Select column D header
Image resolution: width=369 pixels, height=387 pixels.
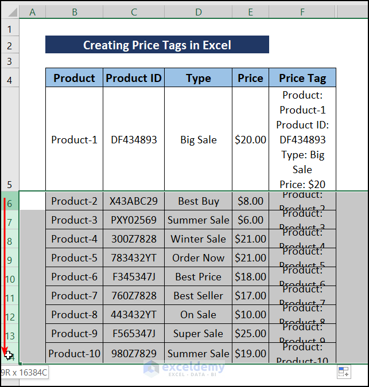199,12
